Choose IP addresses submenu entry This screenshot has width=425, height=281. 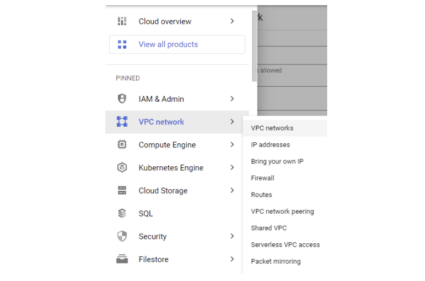pyautogui.click(x=271, y=144)
